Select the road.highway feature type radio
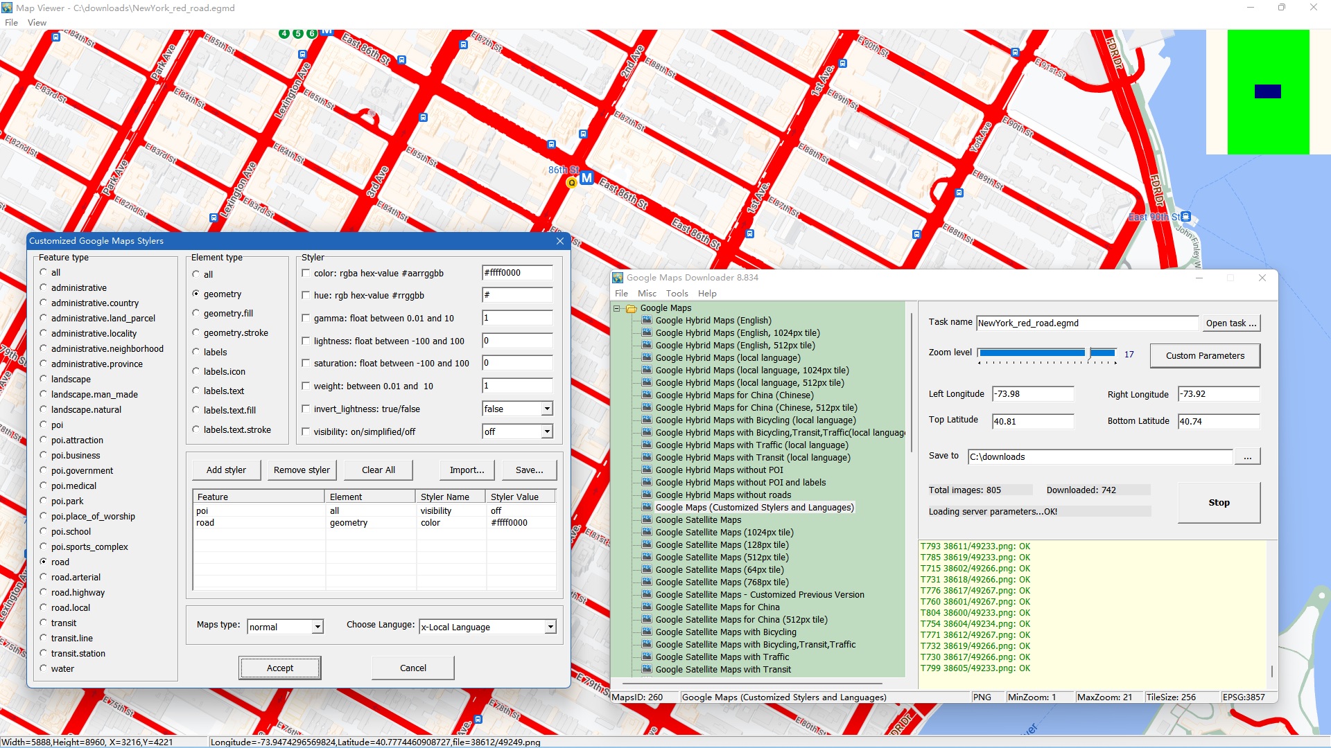Screen dimensions: 1331x748 (44, 593)
